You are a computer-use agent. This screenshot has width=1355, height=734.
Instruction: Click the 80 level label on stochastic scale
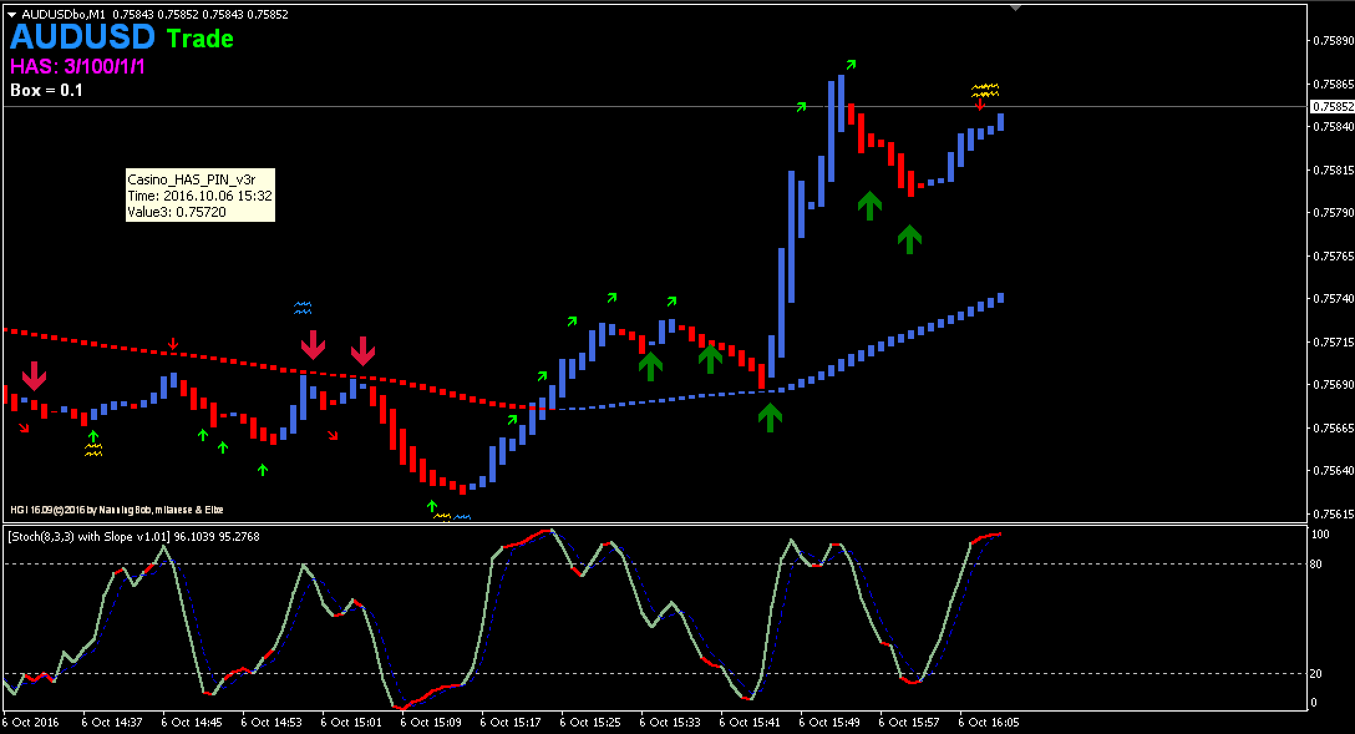coord(1316,565)
